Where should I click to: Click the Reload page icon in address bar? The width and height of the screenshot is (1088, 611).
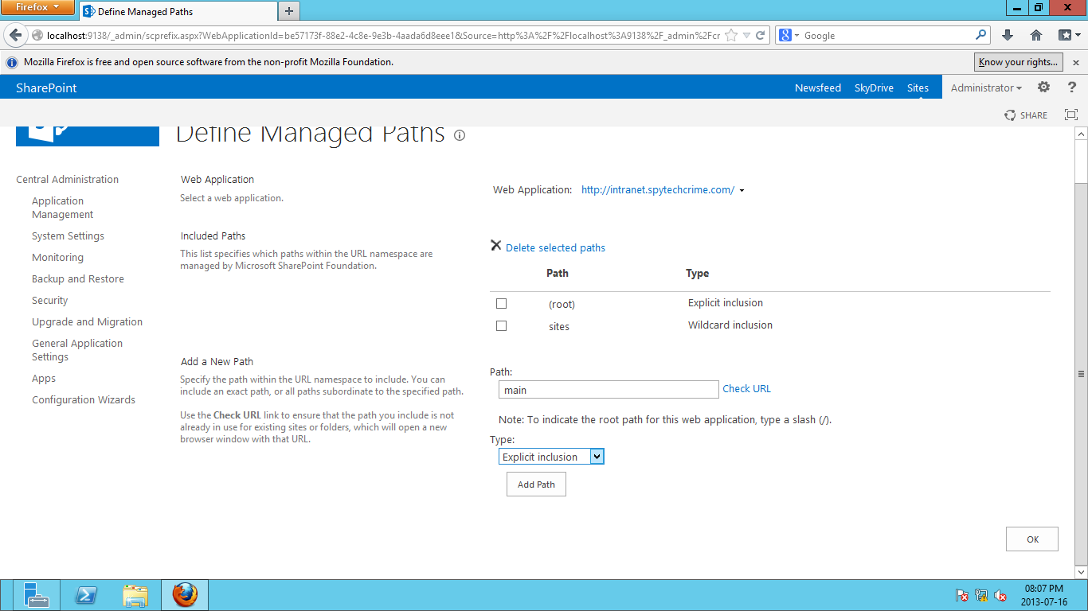tap(760, 35)
